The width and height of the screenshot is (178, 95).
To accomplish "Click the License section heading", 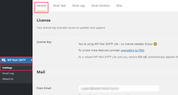I will point(43,20).
